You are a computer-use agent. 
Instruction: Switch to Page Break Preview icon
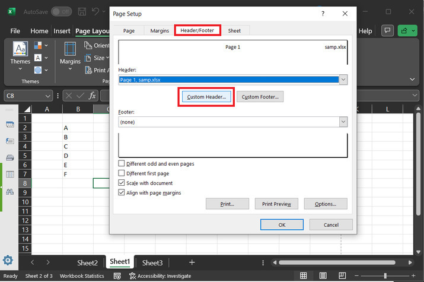click(342, 275)
